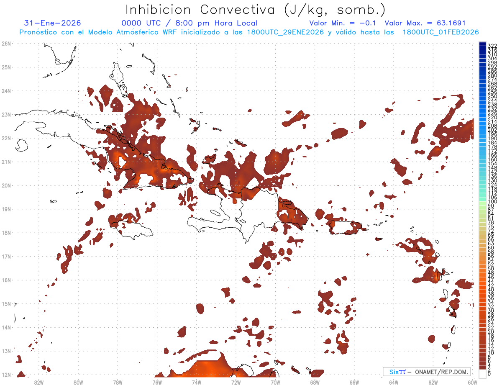
Task: Click the '15N' latitude label
Action: (x=6, y=303)
